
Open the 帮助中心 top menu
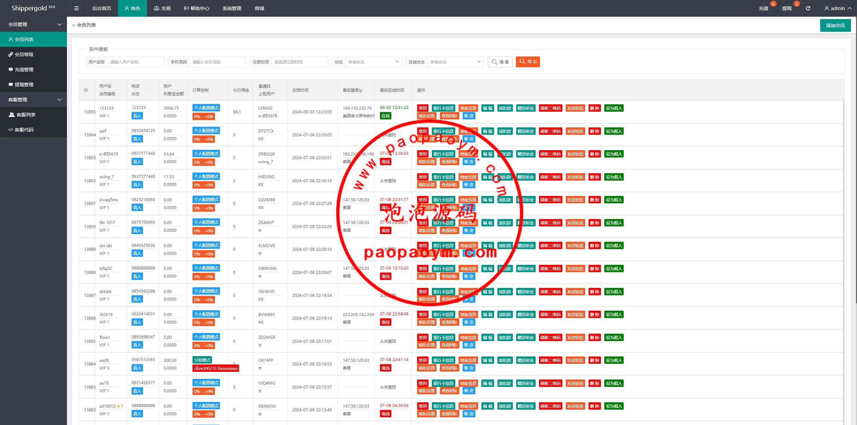(197, 8)
